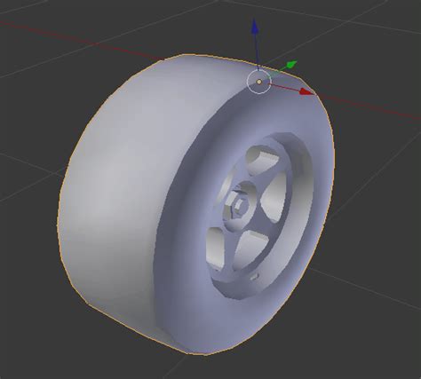The width and height of the screenshot is (421, 379).
Task: Click the bottom-left rim opening between spokes
Action: 216,246
